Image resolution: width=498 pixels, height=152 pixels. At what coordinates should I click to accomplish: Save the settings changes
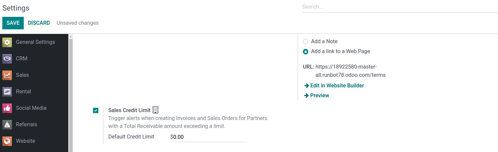13,23
